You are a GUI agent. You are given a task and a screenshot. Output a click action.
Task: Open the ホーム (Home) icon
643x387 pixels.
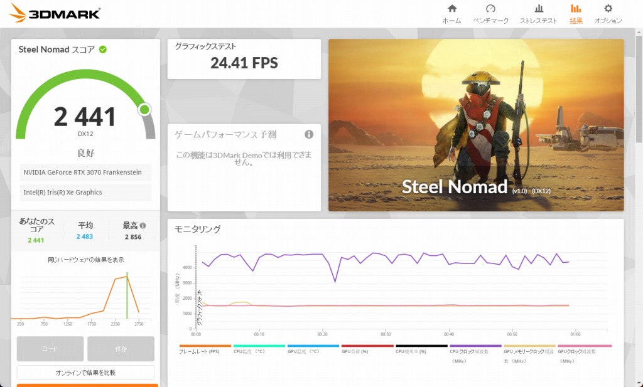coord(451,9)
